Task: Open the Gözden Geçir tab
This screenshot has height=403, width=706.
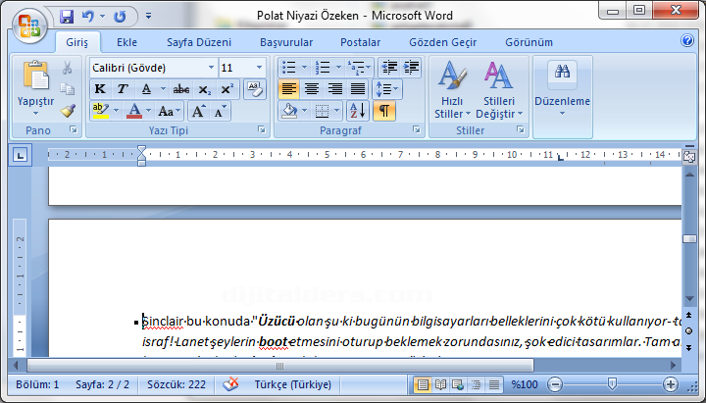Action: (x=443, y=42)
